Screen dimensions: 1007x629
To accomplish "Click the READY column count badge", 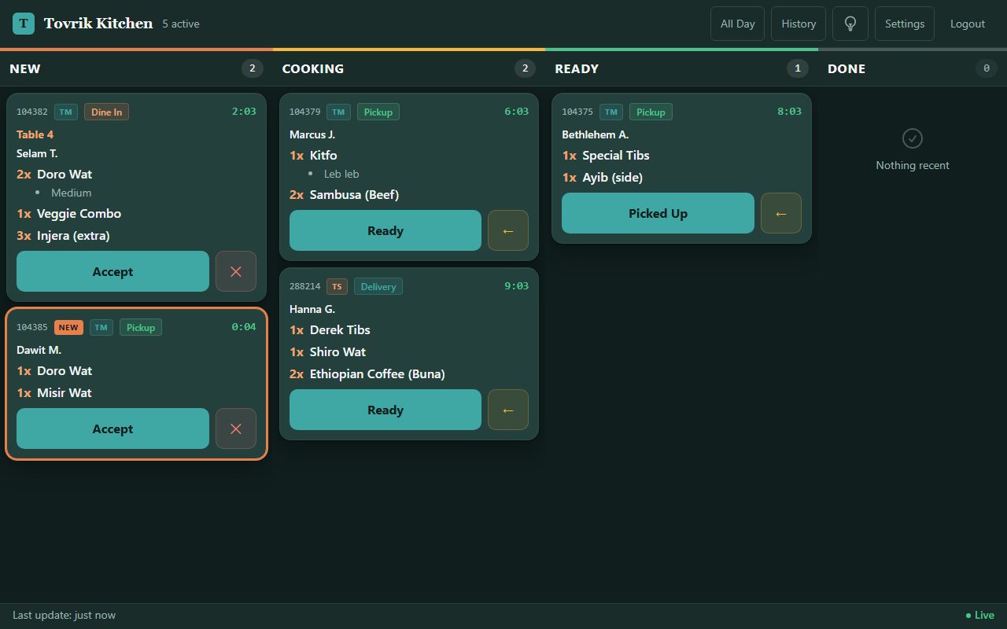I will click(x=798, y=68).
